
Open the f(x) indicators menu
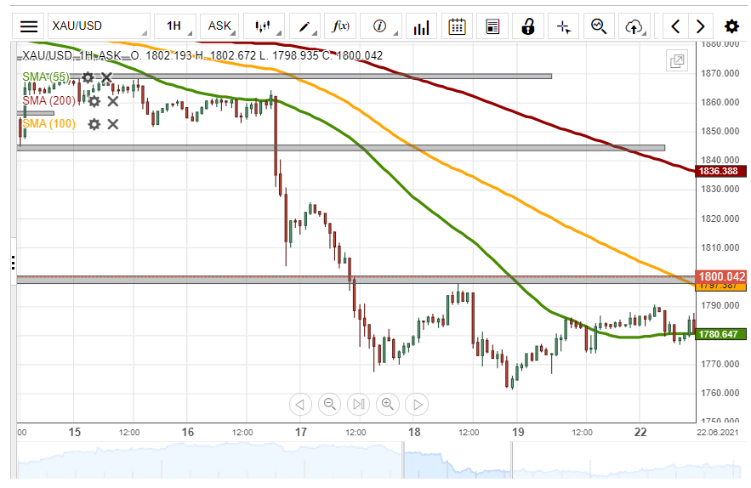340,26
